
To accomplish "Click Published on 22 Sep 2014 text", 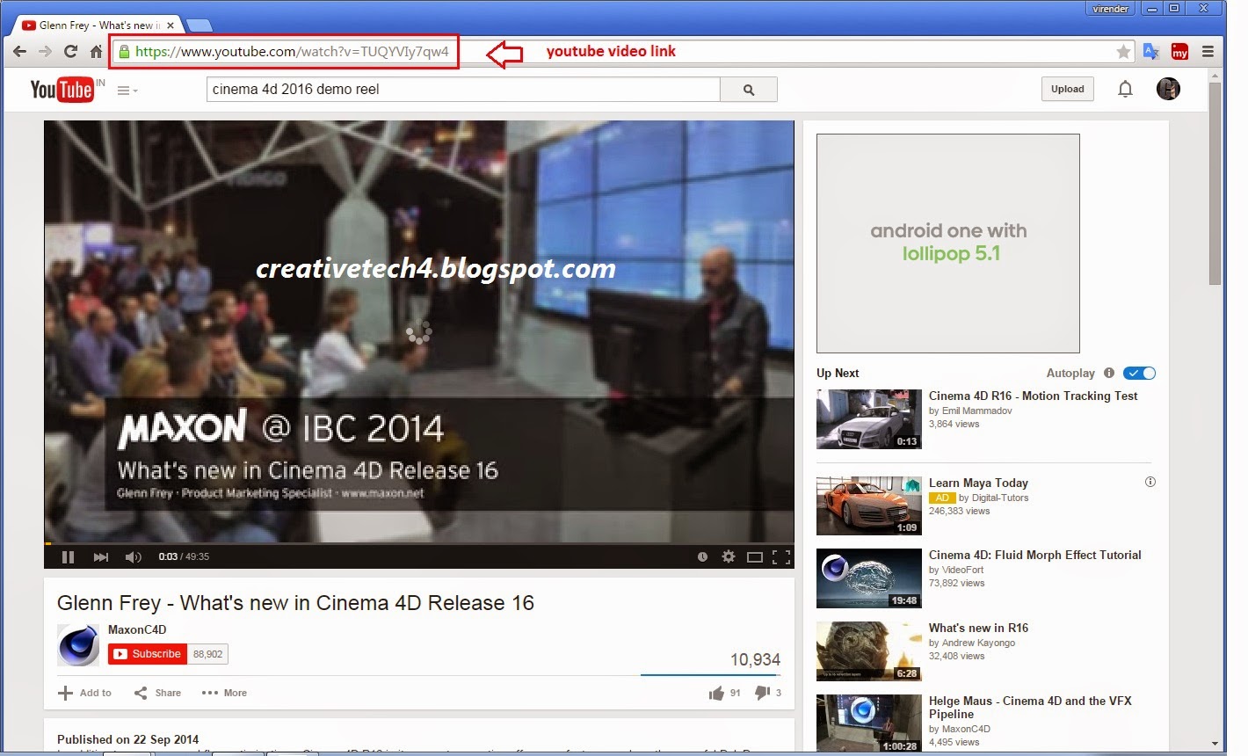I will click(128, 739).
